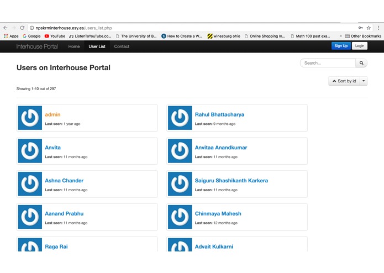Viewport: 384px width, 273px height.
Task: Click the Interhouse Portal brand link
Action: click(x=37, y=46)
